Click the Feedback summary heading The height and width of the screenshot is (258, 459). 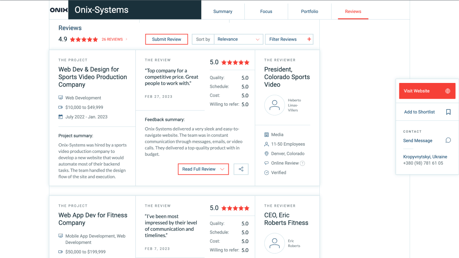pos(165,120)
